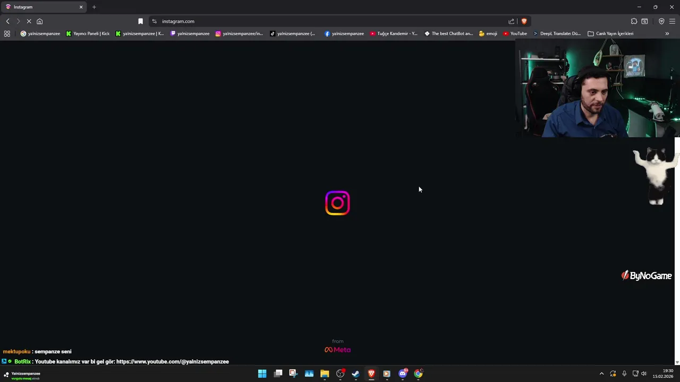Select the Instagram browser tab
Image resolution: width=680 pixels, height=382 pixels.
tap(42, 7)
